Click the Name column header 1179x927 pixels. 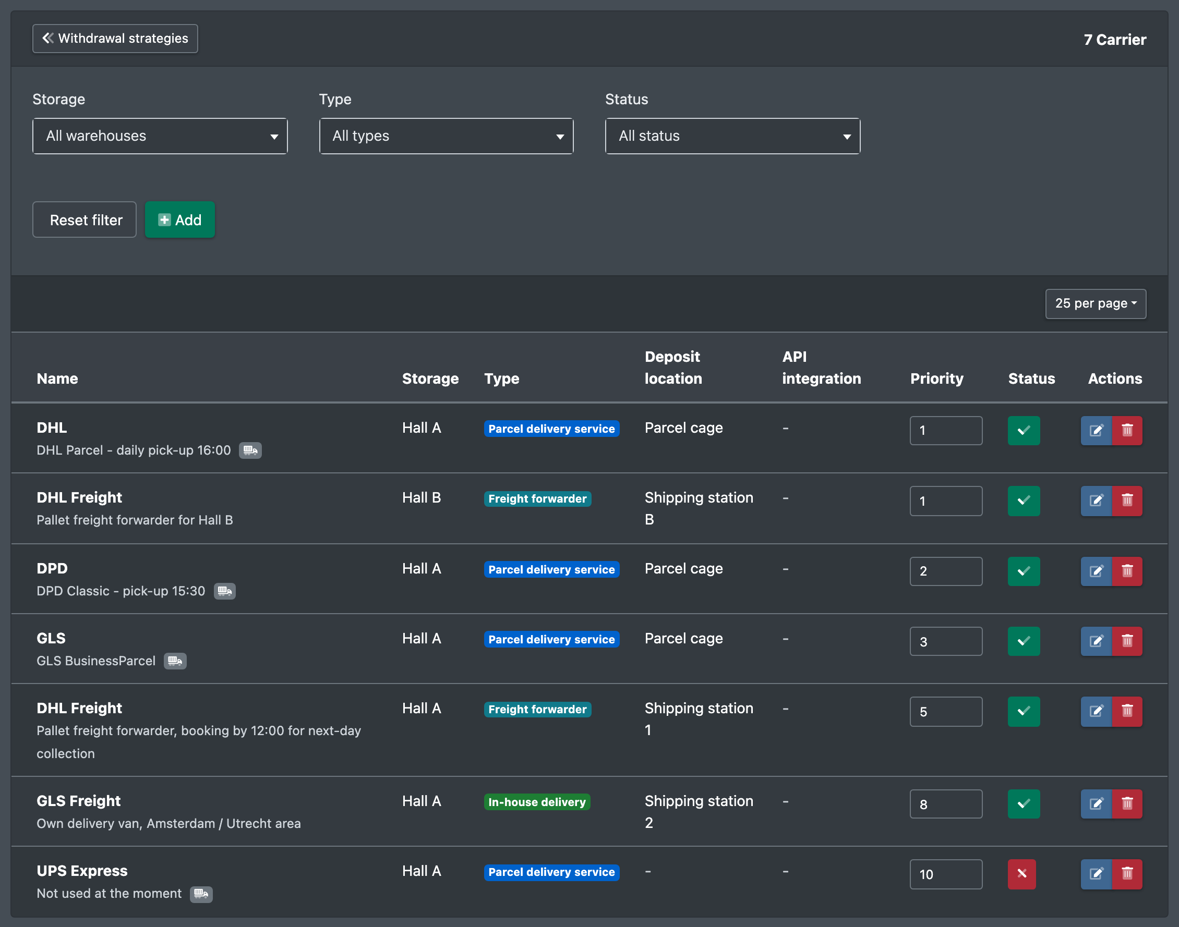57,379
